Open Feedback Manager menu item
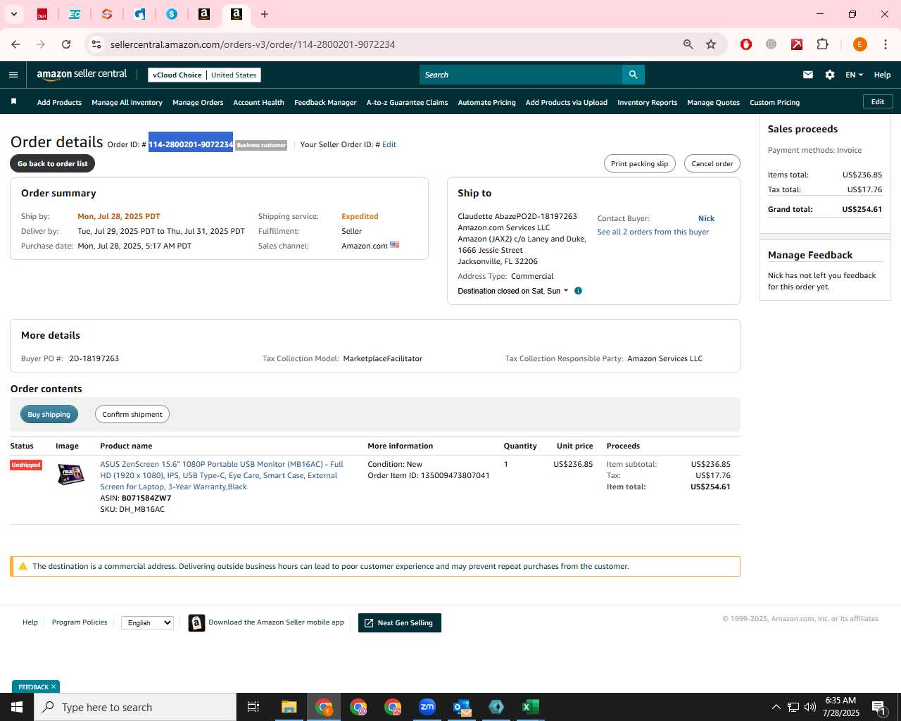This screenshot has width=901, height=721. pyautogui.click(x=325, y=102)
